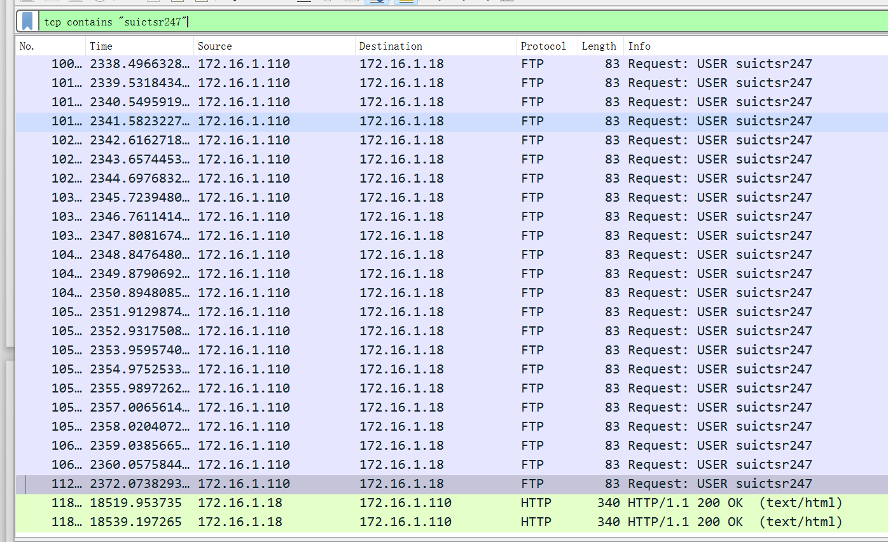The height and width of the screenshot is (542, 888).
Task: Select the packet at time 2339.5318434
Action: coord(452,83)
